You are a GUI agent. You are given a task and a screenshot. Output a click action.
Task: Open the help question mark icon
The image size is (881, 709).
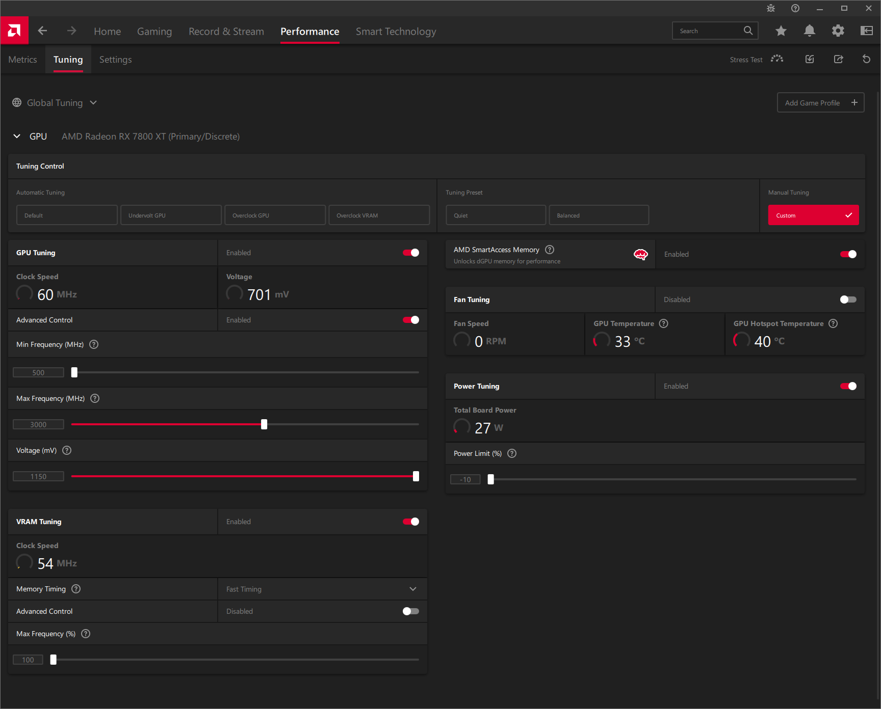click(x=795, y=8)
